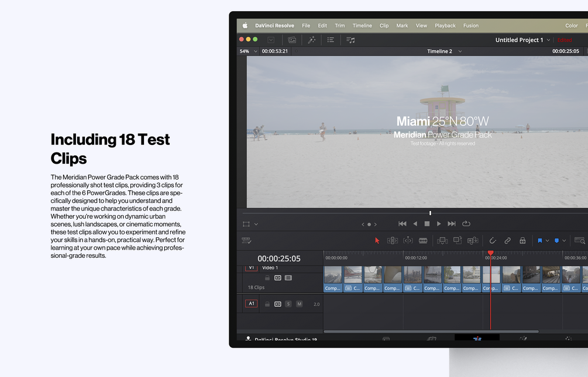This screenshot has width=588, height=377.
Task: Select the red arrow Selection Mode tool
Action: [377, 241]
